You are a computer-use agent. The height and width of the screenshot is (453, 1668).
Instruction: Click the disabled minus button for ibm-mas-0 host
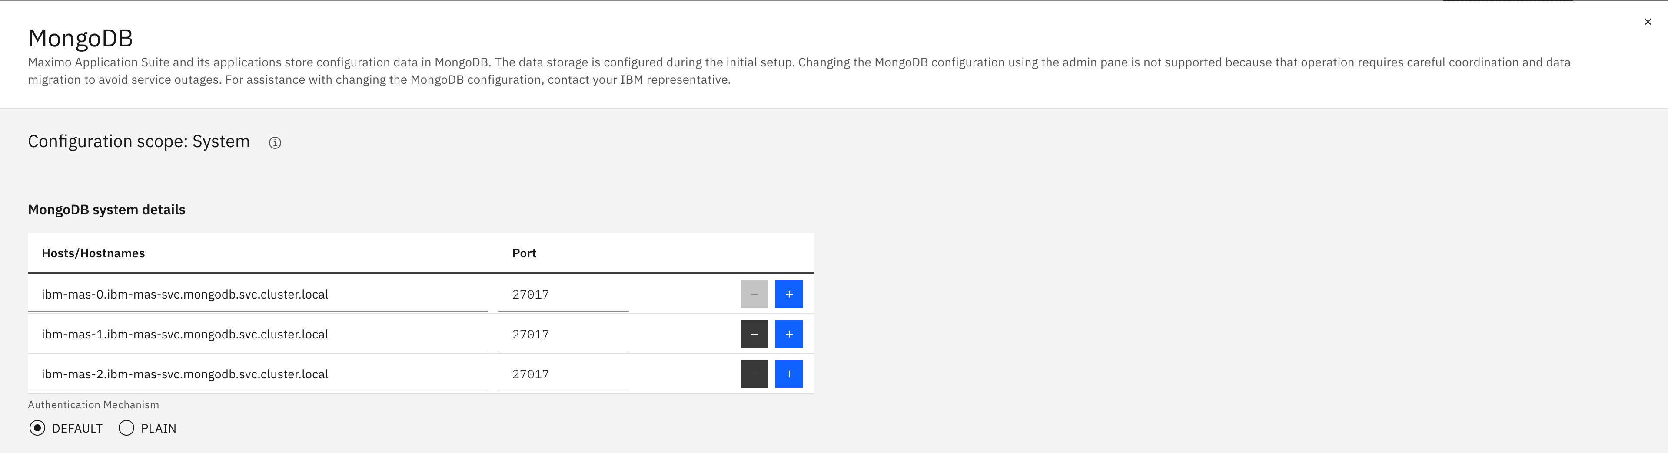tap(754, 294)
